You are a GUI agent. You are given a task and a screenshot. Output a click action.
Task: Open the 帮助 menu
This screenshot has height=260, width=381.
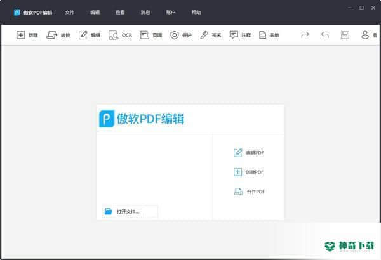coord(196,13)
